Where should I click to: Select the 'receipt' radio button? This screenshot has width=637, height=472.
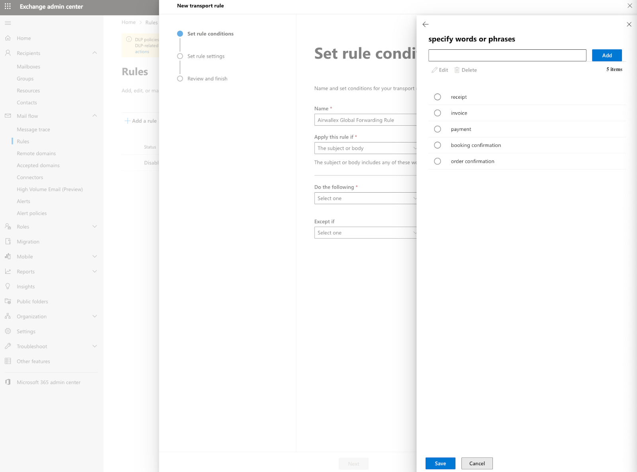(x=437, y=97)
